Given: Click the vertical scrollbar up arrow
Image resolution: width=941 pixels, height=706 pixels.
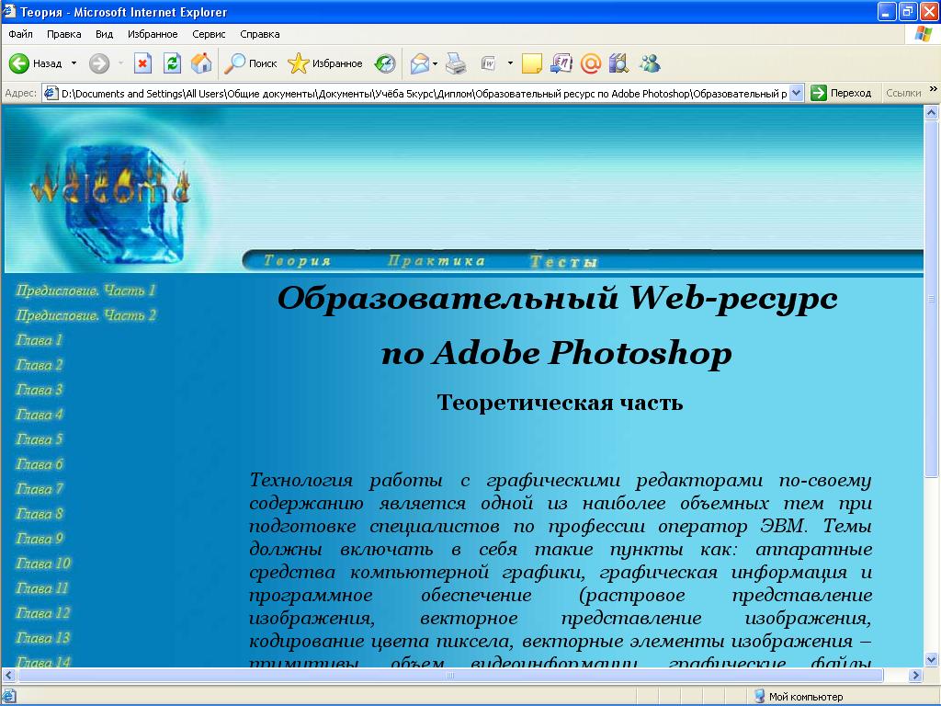Looking at the screenshot, I should [932, 112].
